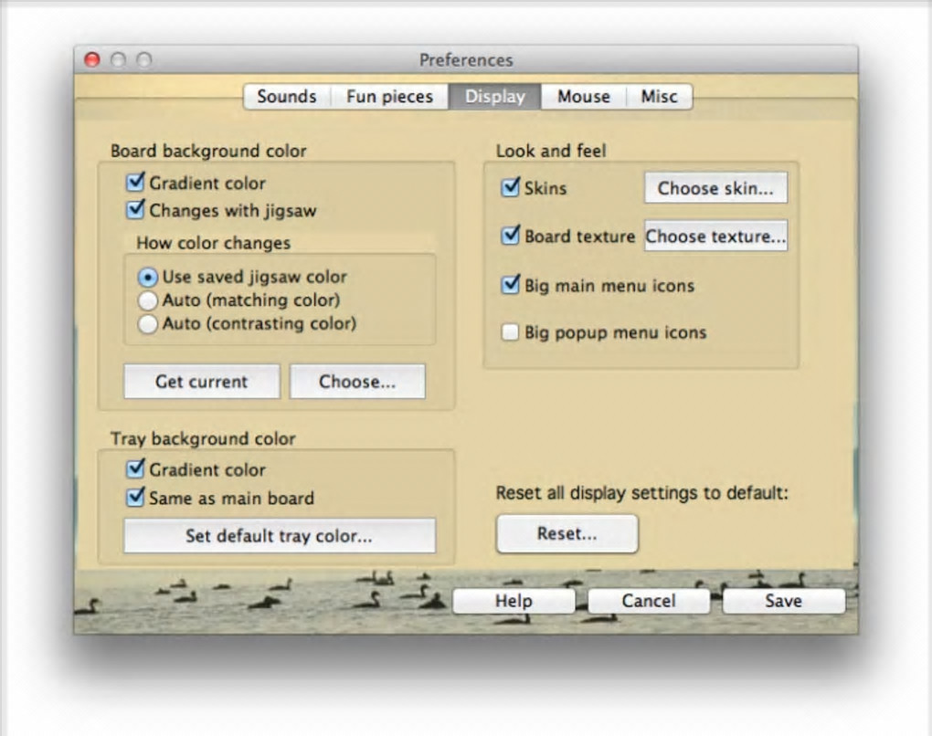This screenshot has width=932, height=736.
Task: Toggle the Skins checkbox
Action: click(511, 188)
